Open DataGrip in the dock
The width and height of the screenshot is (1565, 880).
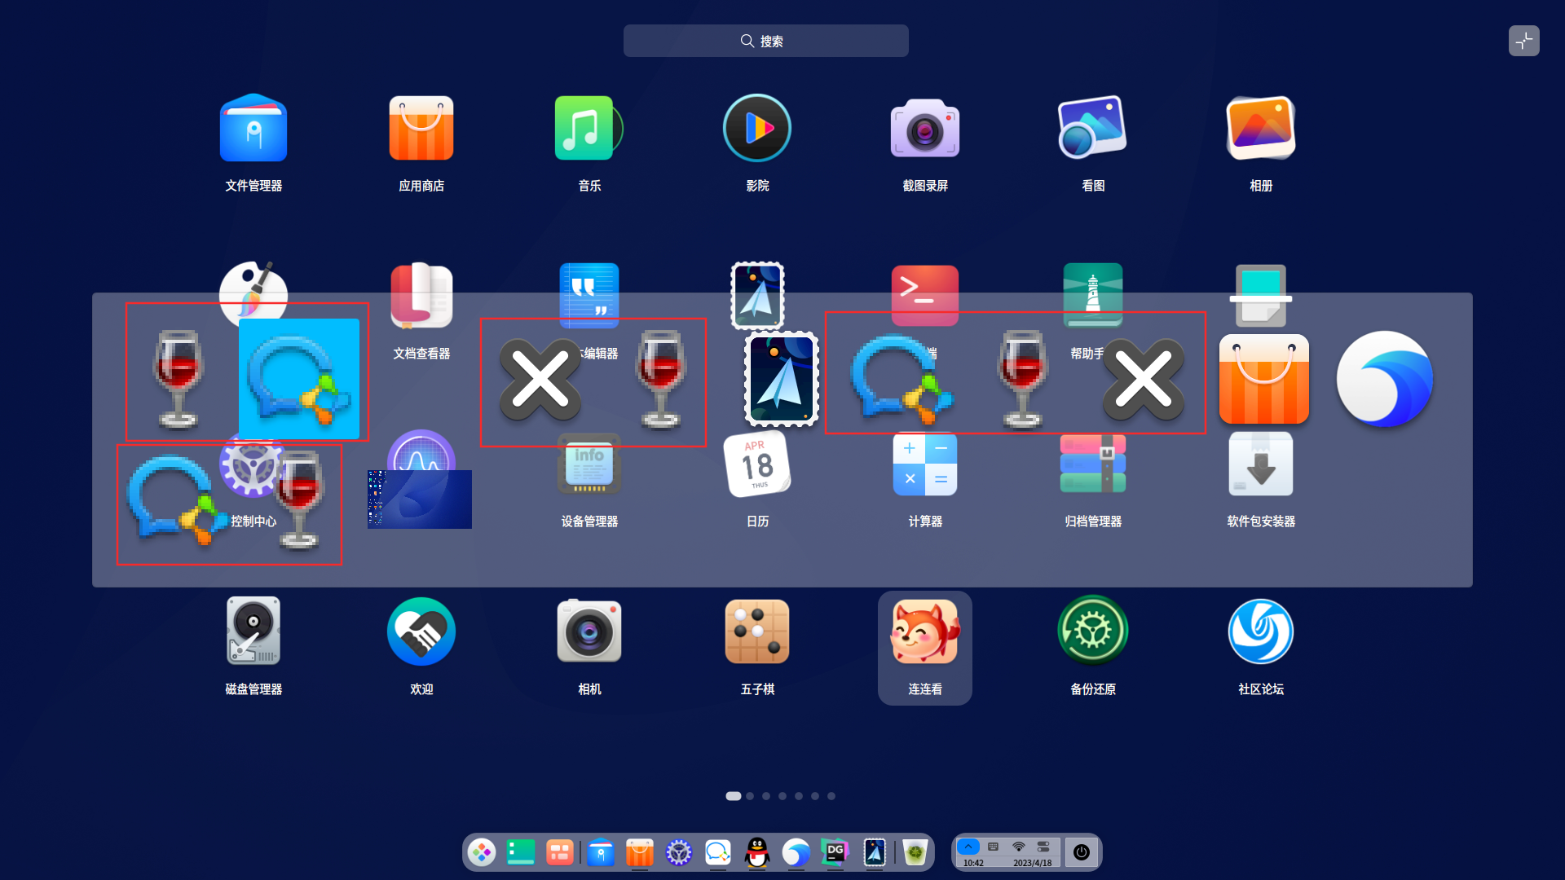[835, 852]
